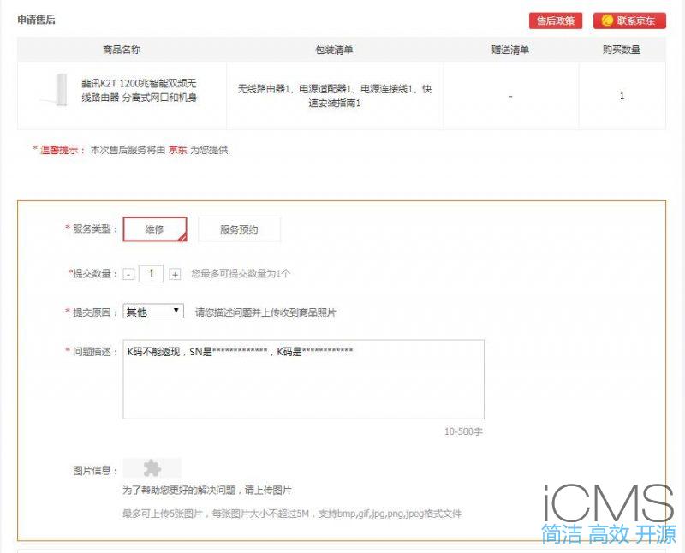
Task: Click the 京东 link in the warm tip
Action: click(177, 150)
